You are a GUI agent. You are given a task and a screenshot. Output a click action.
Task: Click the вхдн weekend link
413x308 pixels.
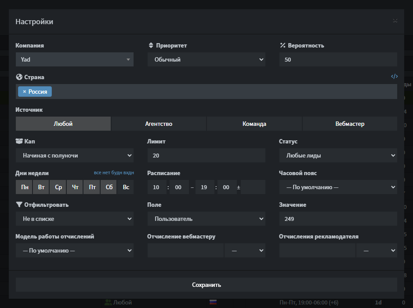point(129,172)
